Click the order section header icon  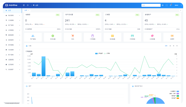[27, 46]
